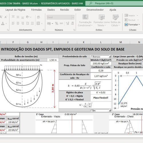Click the font color A icon

point(3,23)
